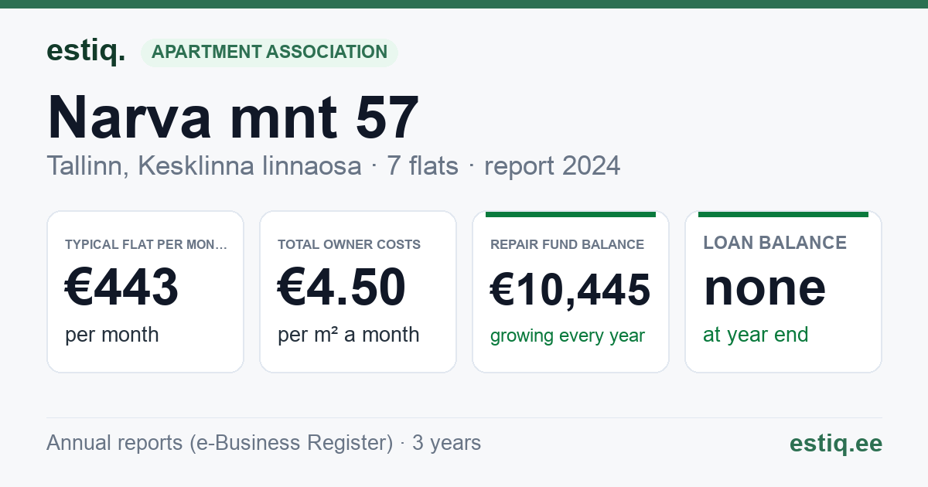Click the estiq. logo
The width and height of the screenshot is (928, 487).
pos(85,51)
